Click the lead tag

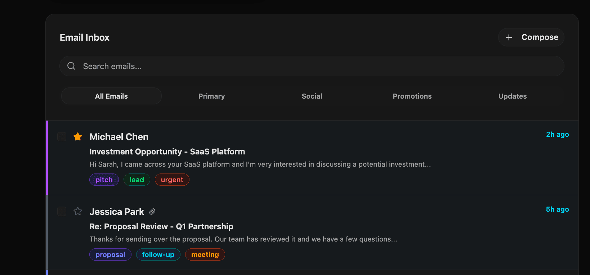pyautogui.click(x=137, y=180)
